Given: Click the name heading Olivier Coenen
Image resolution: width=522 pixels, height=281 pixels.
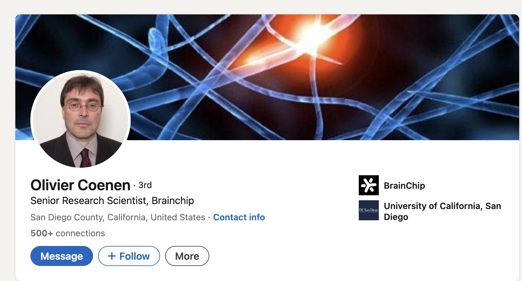Looking at the screenshot, I should pyautogui.click(x=81, y=185).
